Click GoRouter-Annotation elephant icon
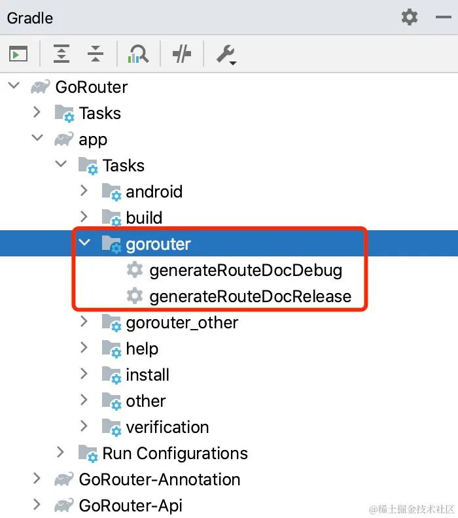The height and width of the screenshot is (518, 458). tap(63, 479)
